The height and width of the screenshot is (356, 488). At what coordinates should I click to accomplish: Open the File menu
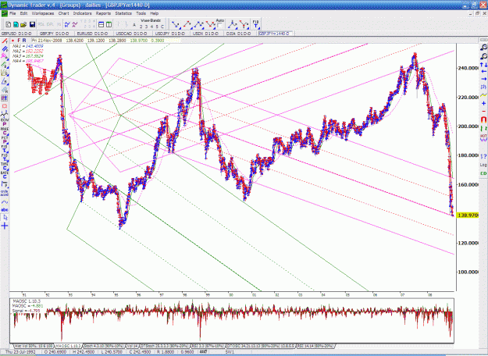(12, 13)
